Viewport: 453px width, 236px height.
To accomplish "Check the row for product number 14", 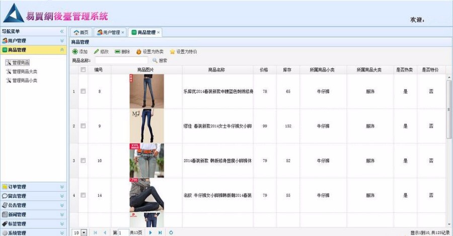I will pos(83,195).
